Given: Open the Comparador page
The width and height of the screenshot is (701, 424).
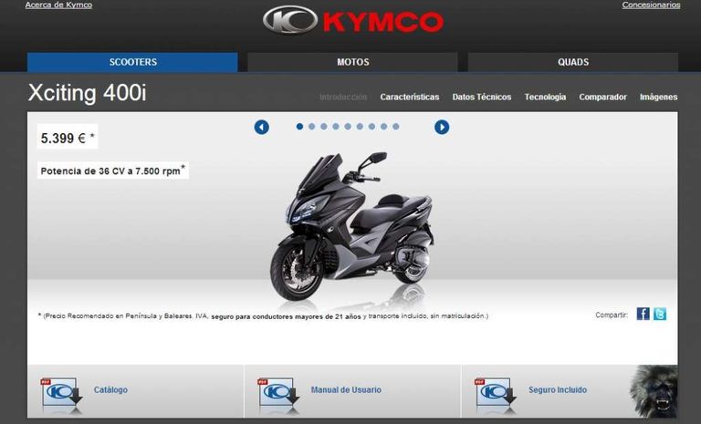Looking at the screenshot, I should pos(602,97).
